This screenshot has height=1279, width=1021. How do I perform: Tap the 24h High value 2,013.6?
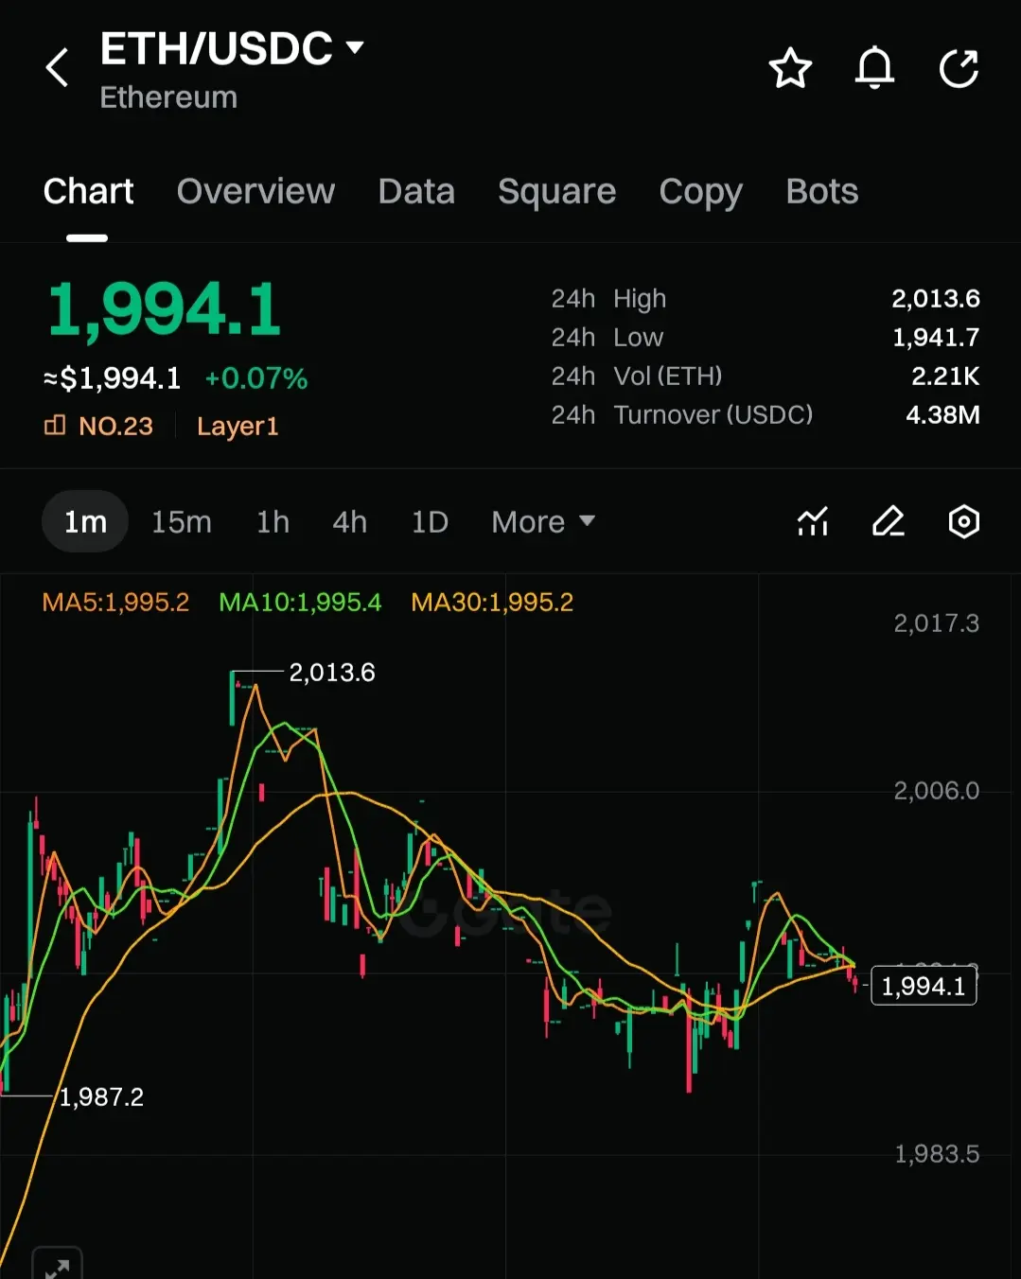click(x=935, y=299)
